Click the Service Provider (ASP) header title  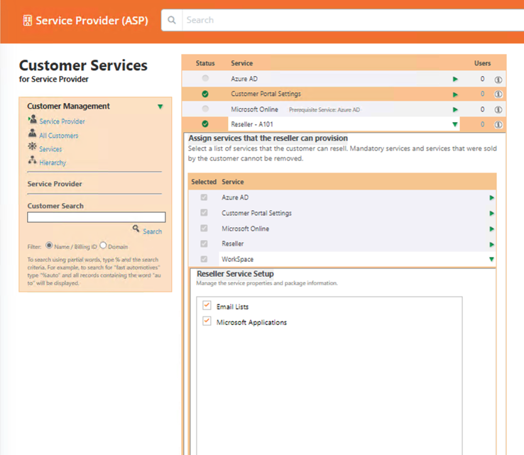point(92,21)
